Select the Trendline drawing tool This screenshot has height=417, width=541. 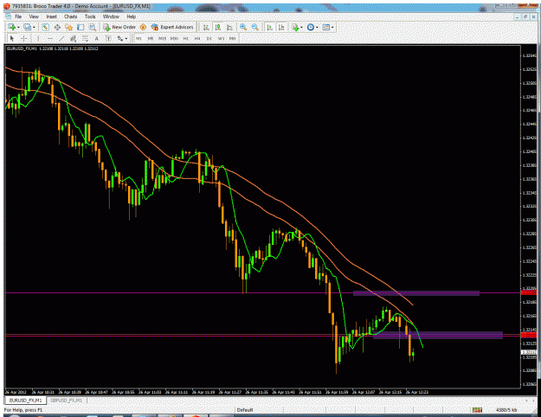(x=61, y=38)
